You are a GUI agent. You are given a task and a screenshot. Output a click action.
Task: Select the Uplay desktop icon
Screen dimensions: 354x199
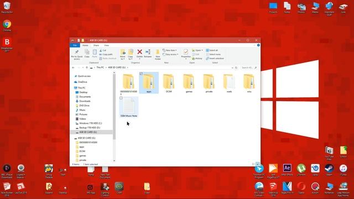click(315, 170)
